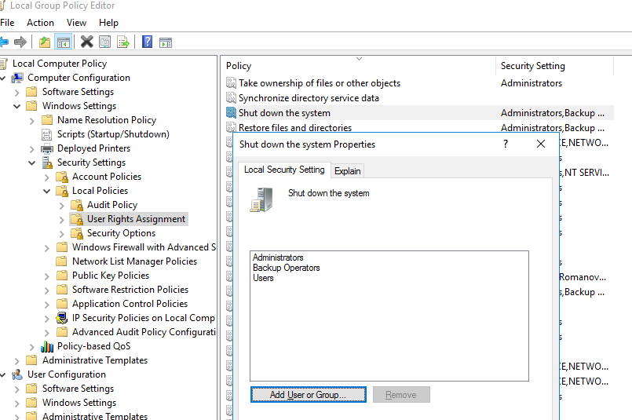Expand the Account Policies node
This screenshot has height=420, width=632.
pyautogui.click(x=47, y=177)
